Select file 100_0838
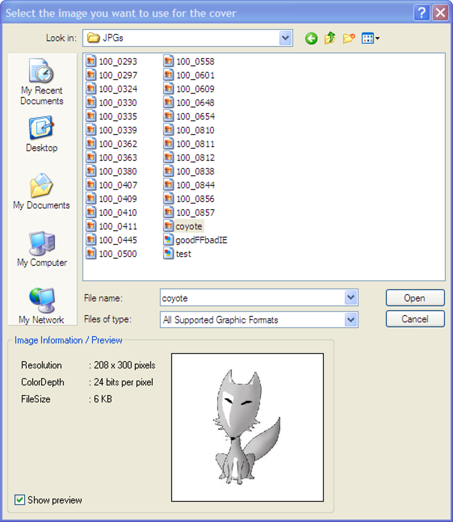Viewport: 453px width, 522px height. pyautogui.click(x=189, y=171)
